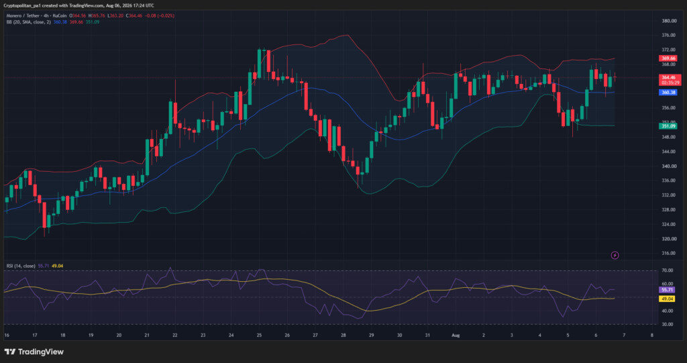This screenshot has width=687, height=363.
Task: Click the purple 55.71 RSI axis tag
Action: [x=668, y=291]
